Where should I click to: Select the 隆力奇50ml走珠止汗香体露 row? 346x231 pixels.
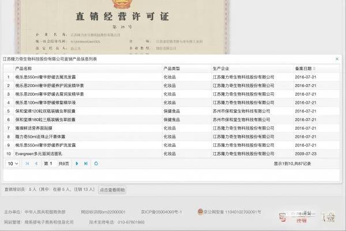coord(171,137)
